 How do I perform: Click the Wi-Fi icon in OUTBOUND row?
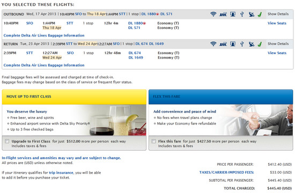[213, 14]
